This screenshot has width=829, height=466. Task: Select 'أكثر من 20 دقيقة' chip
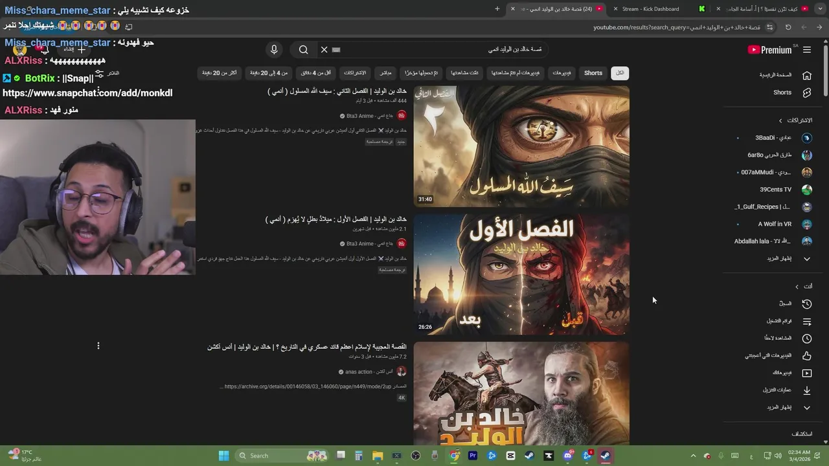(x=220, y=73)
